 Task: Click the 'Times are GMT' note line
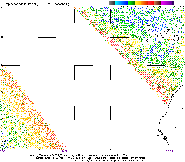(x=78, y=155)
